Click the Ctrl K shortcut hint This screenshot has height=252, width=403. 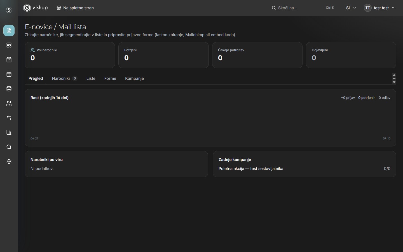click(330, 8)
